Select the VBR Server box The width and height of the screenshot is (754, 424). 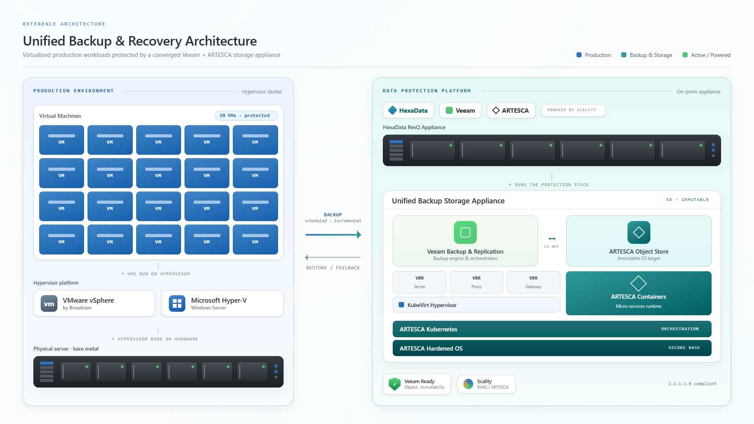tap(419, 282)
